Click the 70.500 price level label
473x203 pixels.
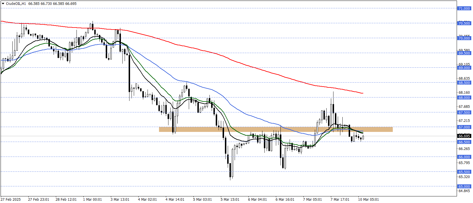point(464,23)
